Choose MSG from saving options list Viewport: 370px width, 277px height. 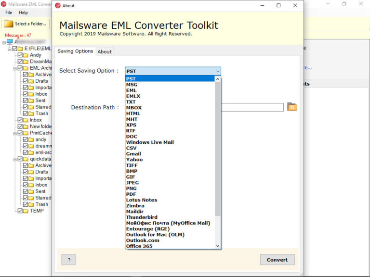[170, 85]
